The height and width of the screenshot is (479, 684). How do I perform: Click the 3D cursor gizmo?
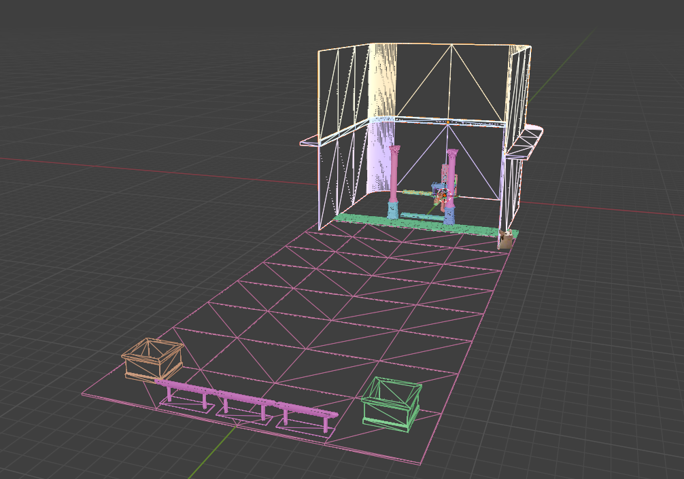(446, 193)
